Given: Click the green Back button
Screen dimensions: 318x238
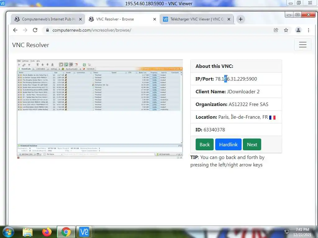Looking at the screenshot, I should tap(204, 144).
